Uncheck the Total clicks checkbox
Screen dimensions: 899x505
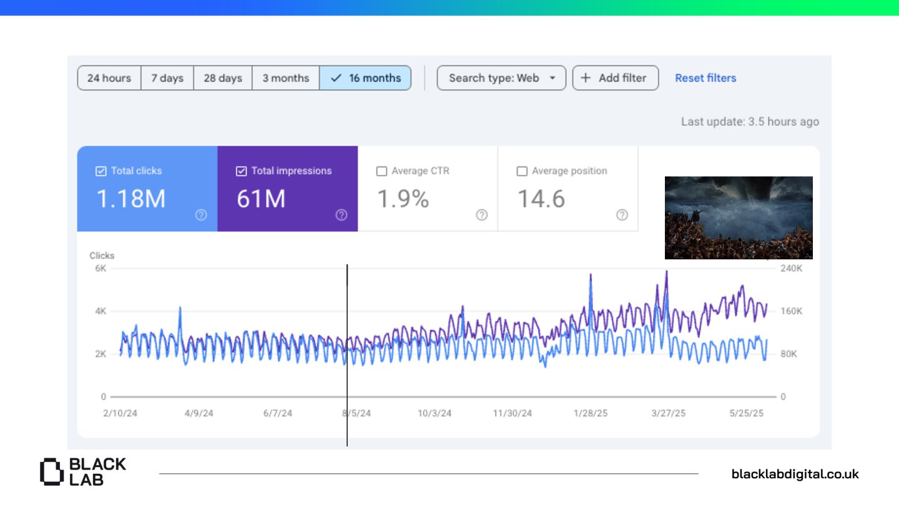pos(101,171)
